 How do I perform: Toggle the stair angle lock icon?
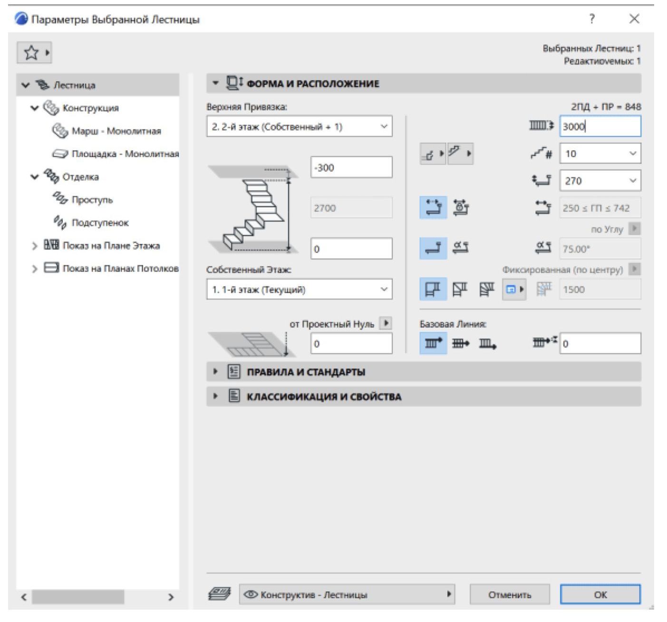pyautogui.click(x=460, y=248)
